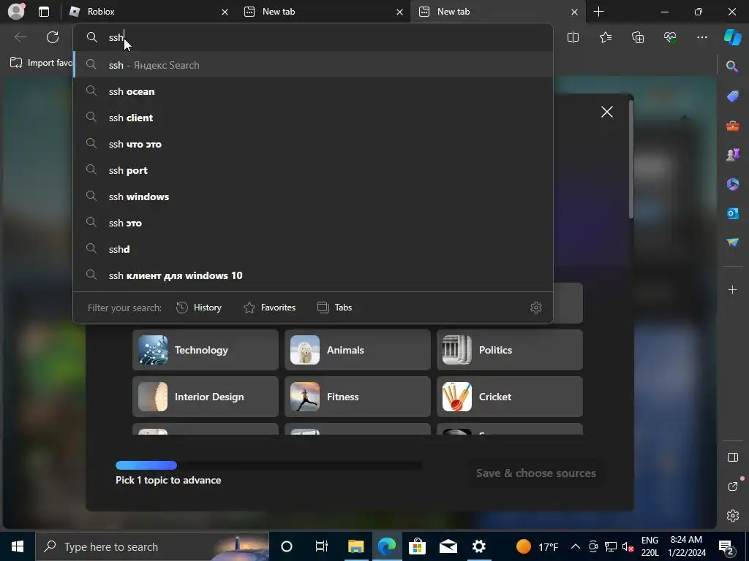Open sidebar Outlook icon

pos(732,213)
